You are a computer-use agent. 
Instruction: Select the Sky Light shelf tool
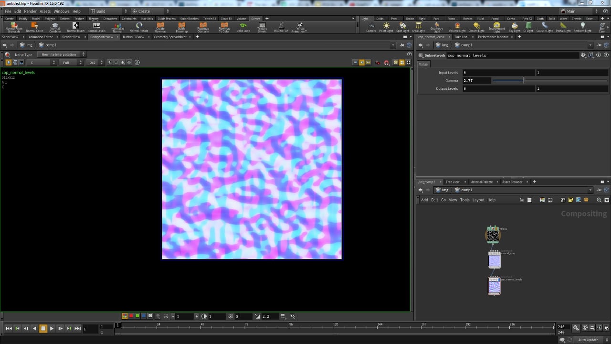pos(515,27)
